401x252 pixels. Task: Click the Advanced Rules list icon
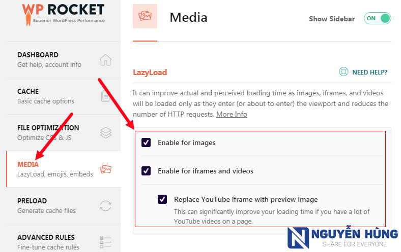105,242
